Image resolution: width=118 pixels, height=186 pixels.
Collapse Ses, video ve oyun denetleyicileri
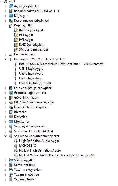pyautogui.click(x=5, y=136)
